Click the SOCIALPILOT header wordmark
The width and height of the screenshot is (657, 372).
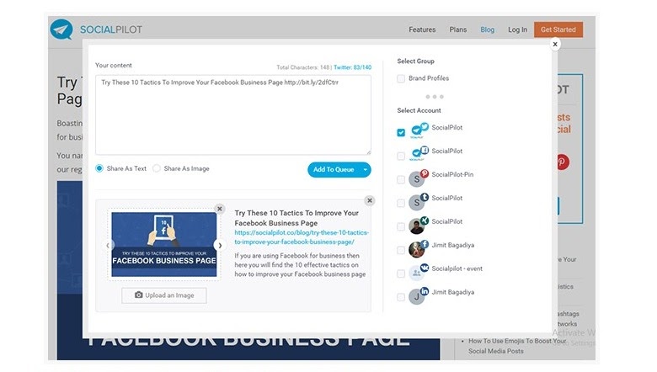pos(111,29)
